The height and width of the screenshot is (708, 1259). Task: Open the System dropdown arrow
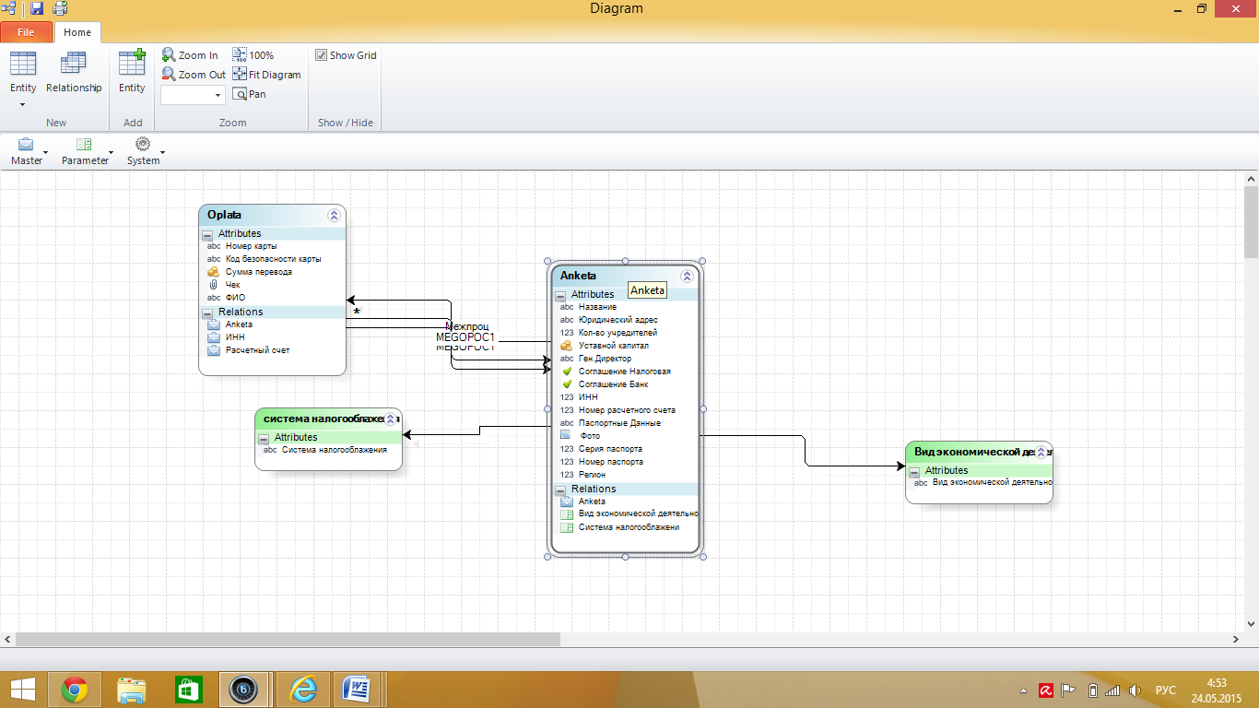coord(162,152)
